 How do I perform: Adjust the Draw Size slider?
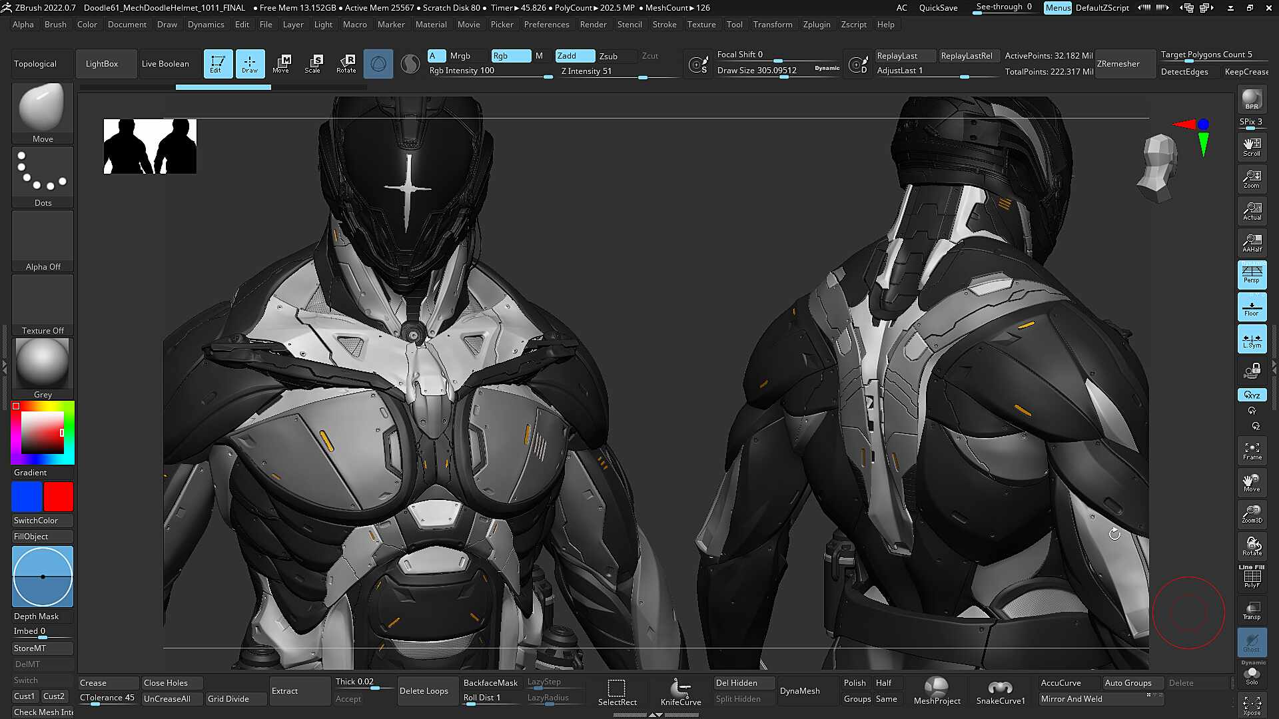click(777, 71)
